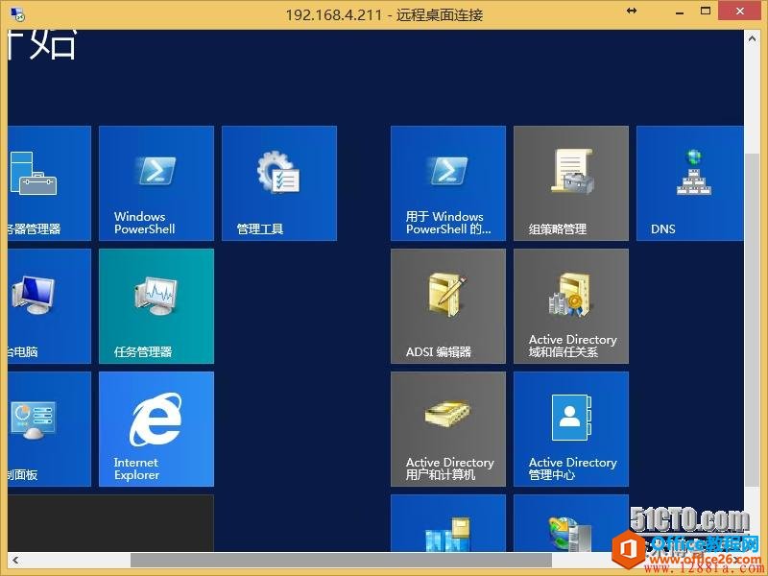
Task: Click the double-arrow button in the title bar
Action: [632, 11]
